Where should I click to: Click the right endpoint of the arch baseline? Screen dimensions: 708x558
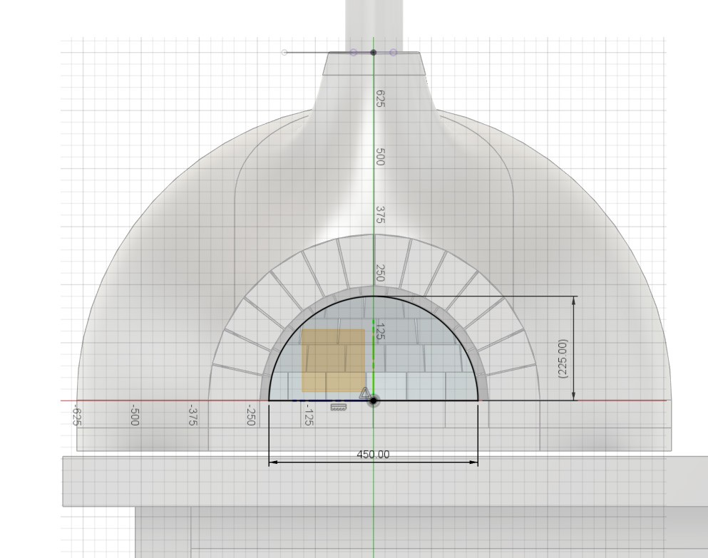point(478,401)
